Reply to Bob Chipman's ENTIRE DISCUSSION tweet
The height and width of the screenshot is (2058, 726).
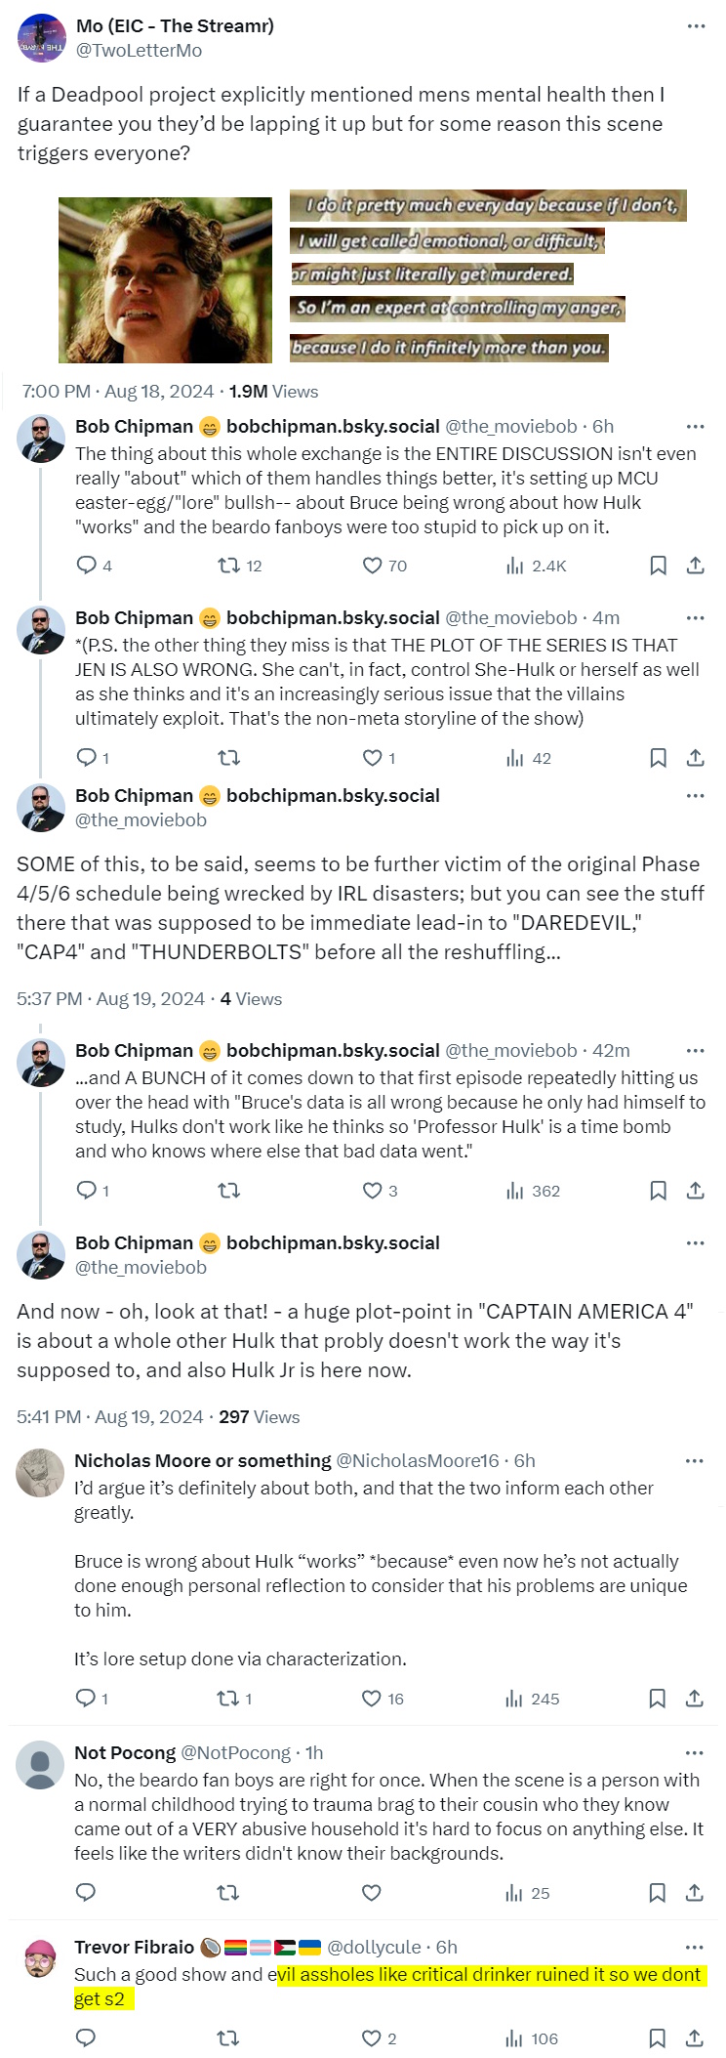click(87, 566)
